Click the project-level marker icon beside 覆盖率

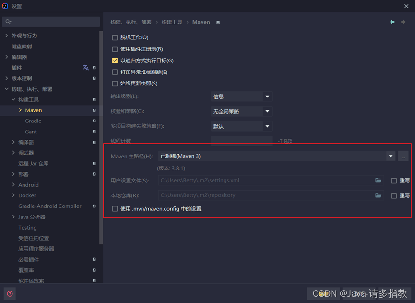pos(94,270)
